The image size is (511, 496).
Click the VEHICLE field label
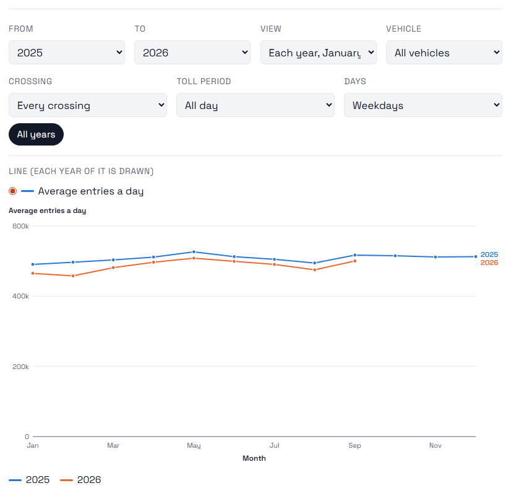tap(404, 28)
